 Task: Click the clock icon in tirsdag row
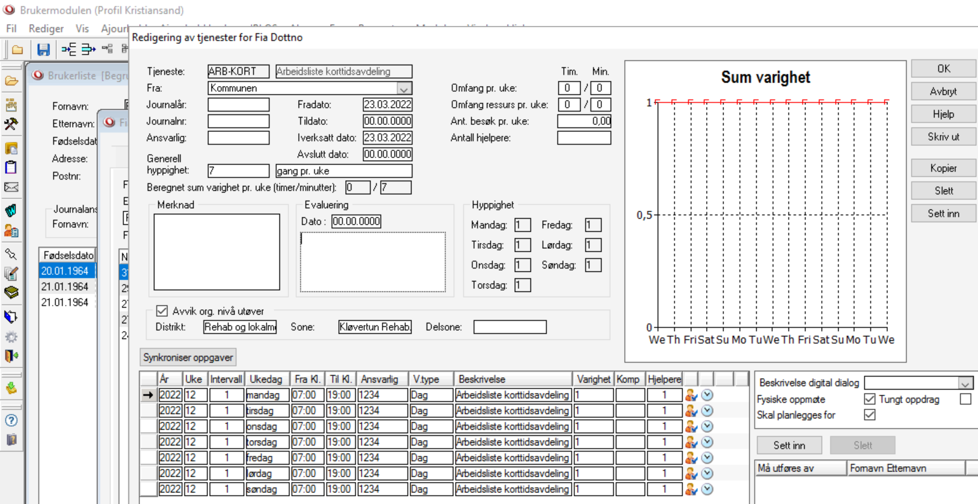[707, 411]
